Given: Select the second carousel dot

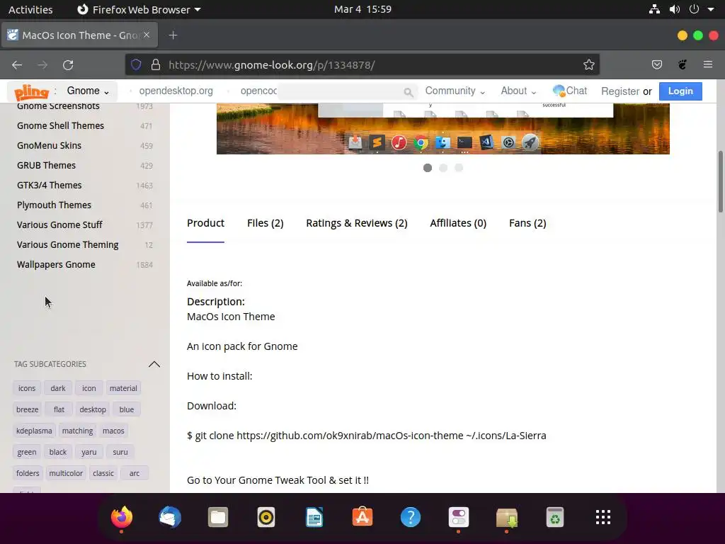Looking at the screenshot, I should coord(443,168).
